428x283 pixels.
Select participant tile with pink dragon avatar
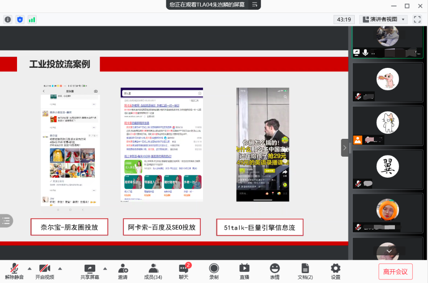pos(388,82)
